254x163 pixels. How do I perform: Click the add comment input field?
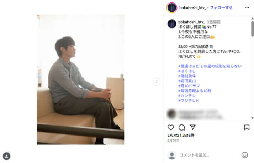[x=209, y=155]
